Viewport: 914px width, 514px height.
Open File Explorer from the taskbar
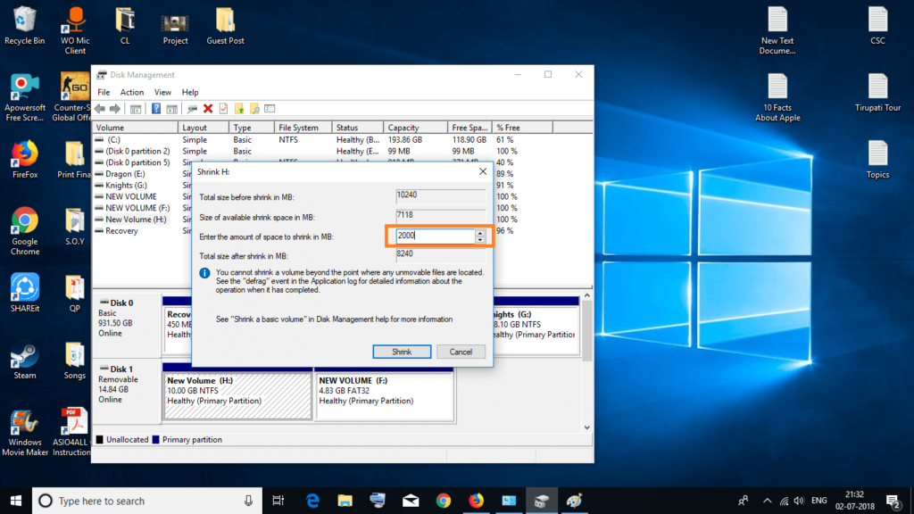pyautogui.click(x=345, y=501)
